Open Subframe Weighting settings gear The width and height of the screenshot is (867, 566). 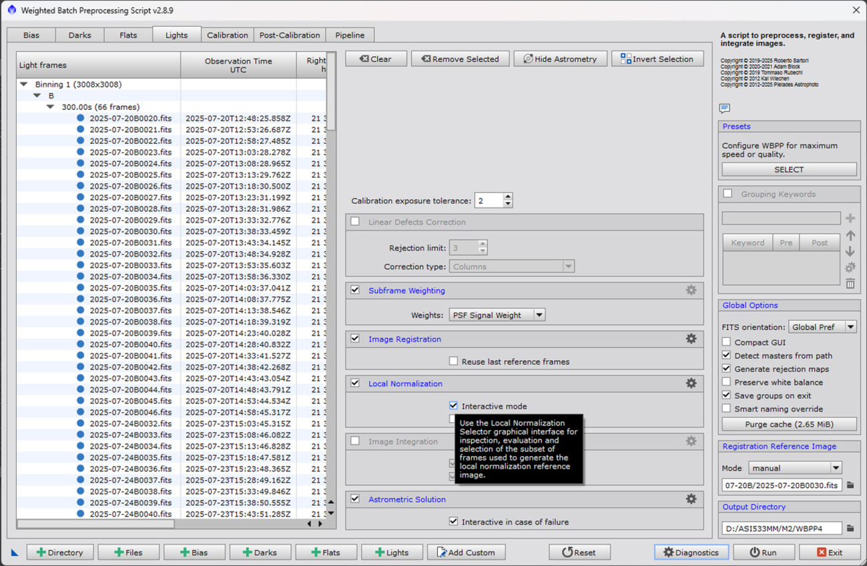click(691, 291)
